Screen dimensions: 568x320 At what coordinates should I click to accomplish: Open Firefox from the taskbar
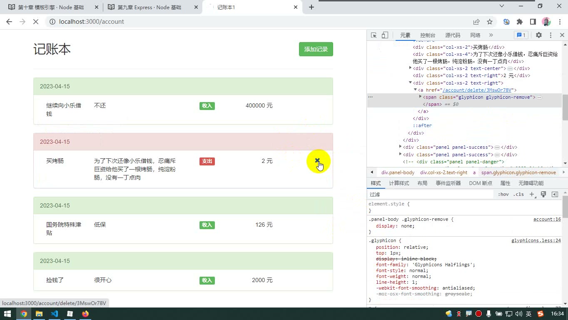(x=85, y=314)
